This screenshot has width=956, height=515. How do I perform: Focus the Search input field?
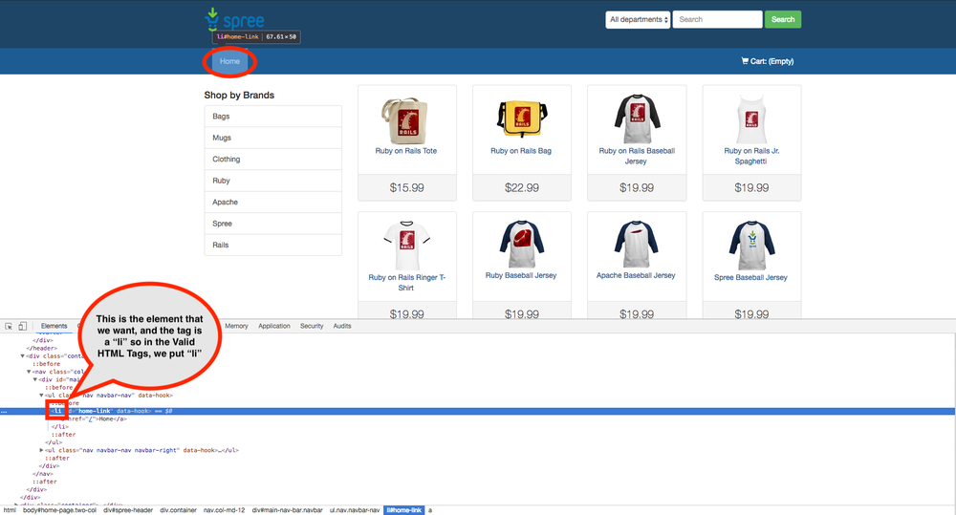(x=717, y=19)
